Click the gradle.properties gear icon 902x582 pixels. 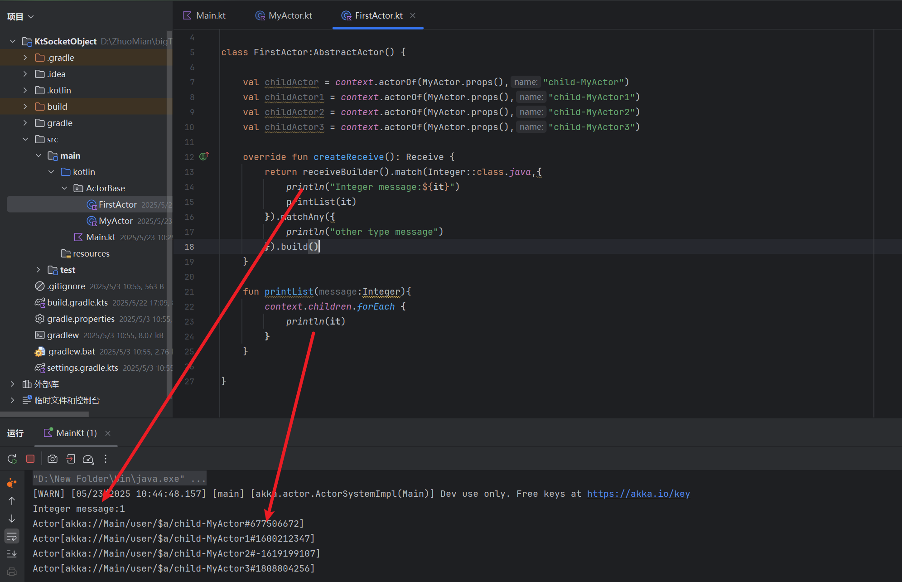(x=40, y=319)
